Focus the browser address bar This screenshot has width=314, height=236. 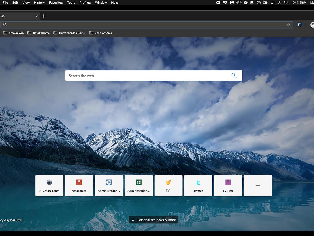coord(144,25)
